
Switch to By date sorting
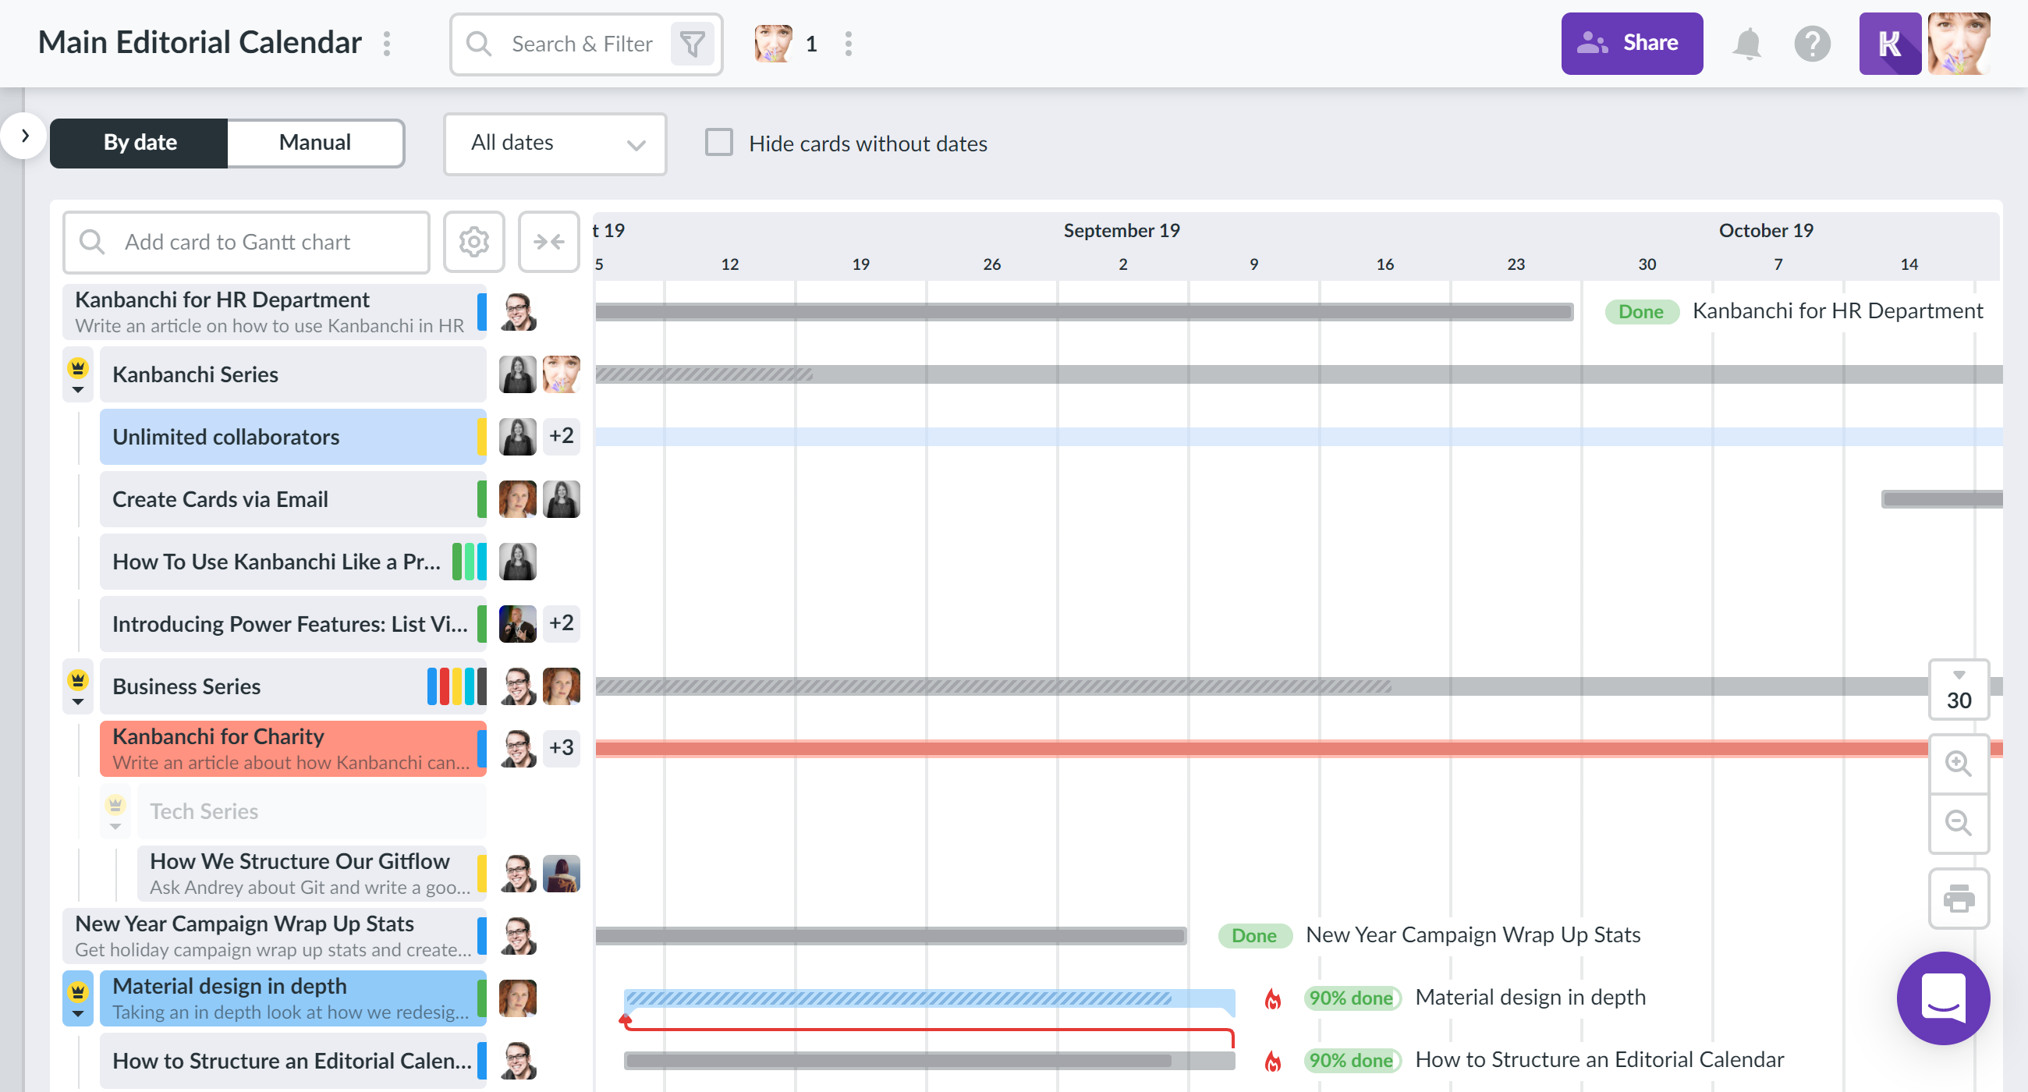click(140, 143)
